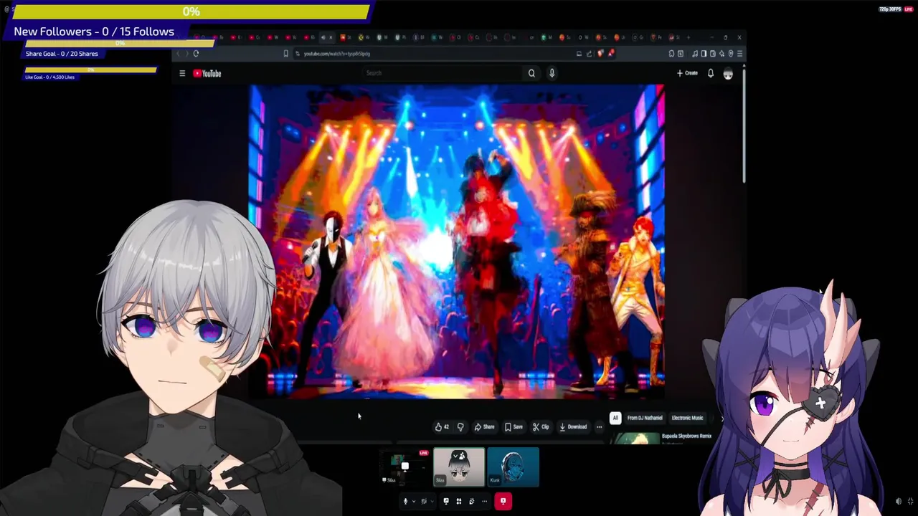Close the active browser tab
Image resolution: width=918 pixels, height=516 pixels.
tap(330, 37)
